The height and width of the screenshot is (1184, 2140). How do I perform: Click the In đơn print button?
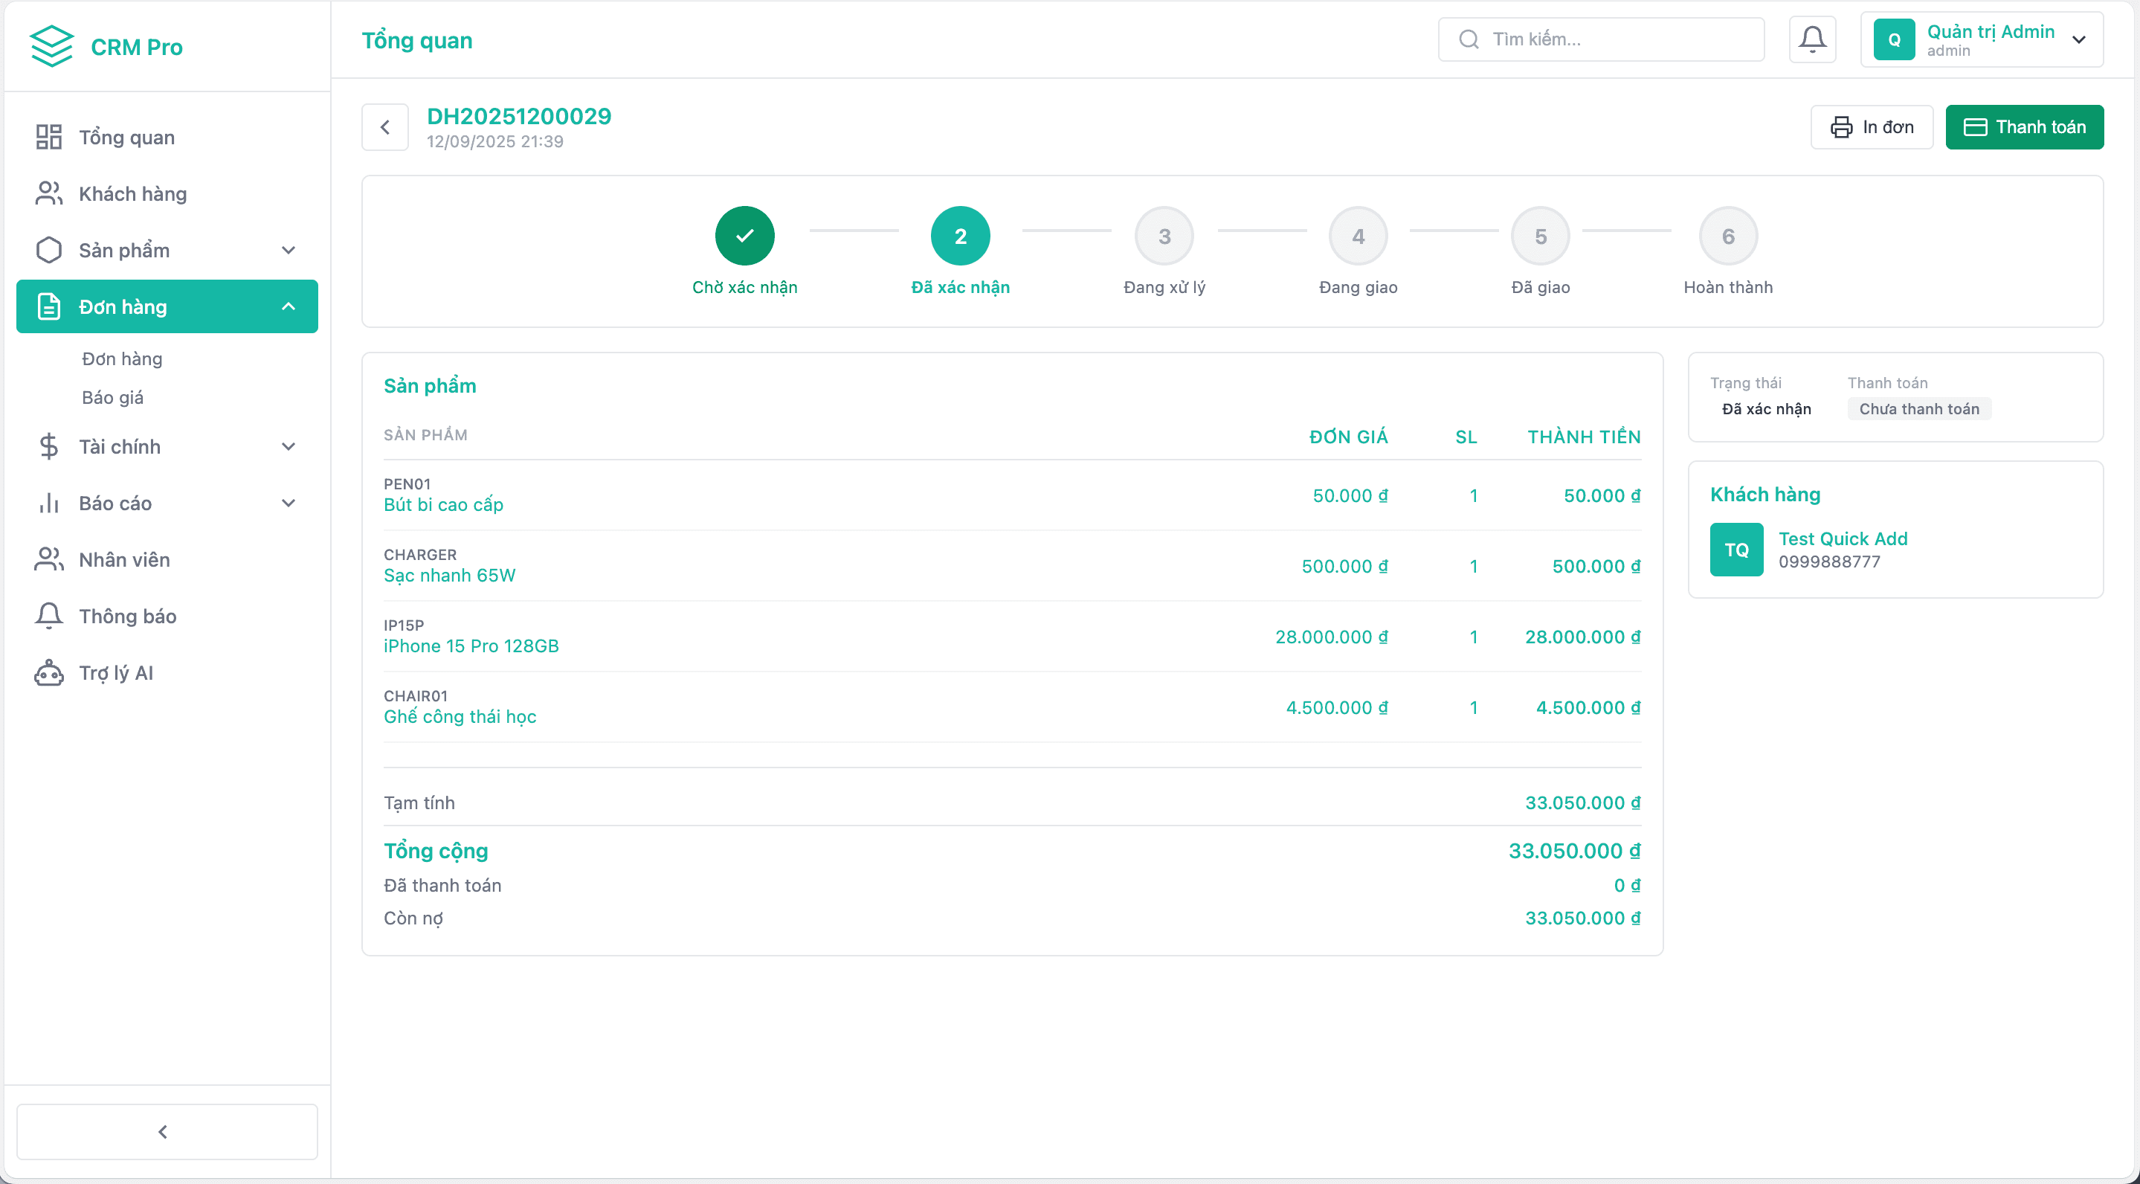1871,127
